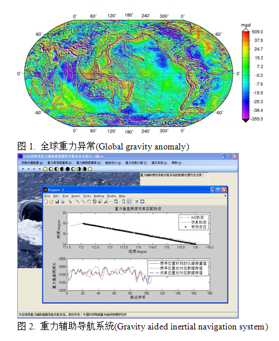The height and width of the screenshot is (341, 279).
Task: Click the New Figure icon in Figure 1 toolbar
Action: point(46,201)
